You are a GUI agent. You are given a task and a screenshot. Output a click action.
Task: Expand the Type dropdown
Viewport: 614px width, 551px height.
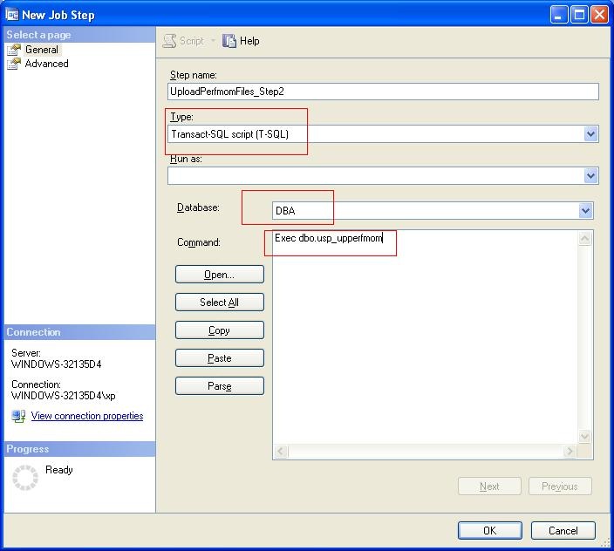[x=590, y=134]
